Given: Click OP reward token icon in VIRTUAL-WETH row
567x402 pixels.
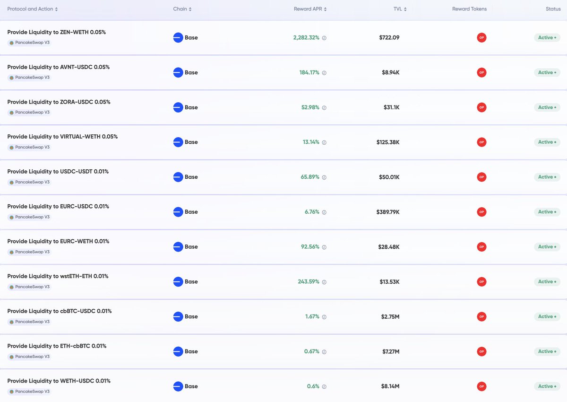Looking at the screenshot, I should (x=481, y=142).
